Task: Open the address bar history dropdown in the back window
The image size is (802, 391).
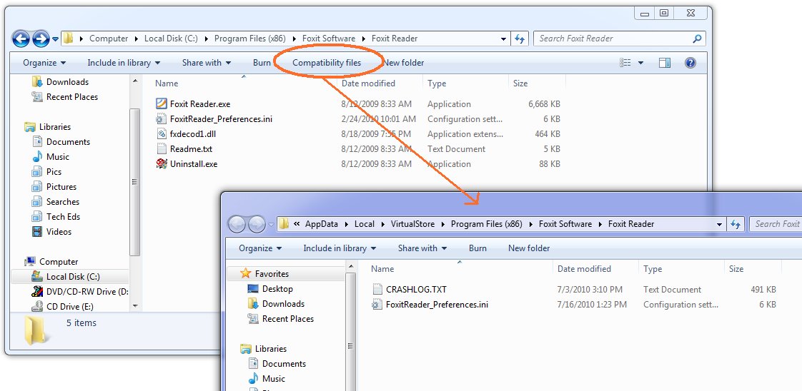Action: (x=503, y=39)
